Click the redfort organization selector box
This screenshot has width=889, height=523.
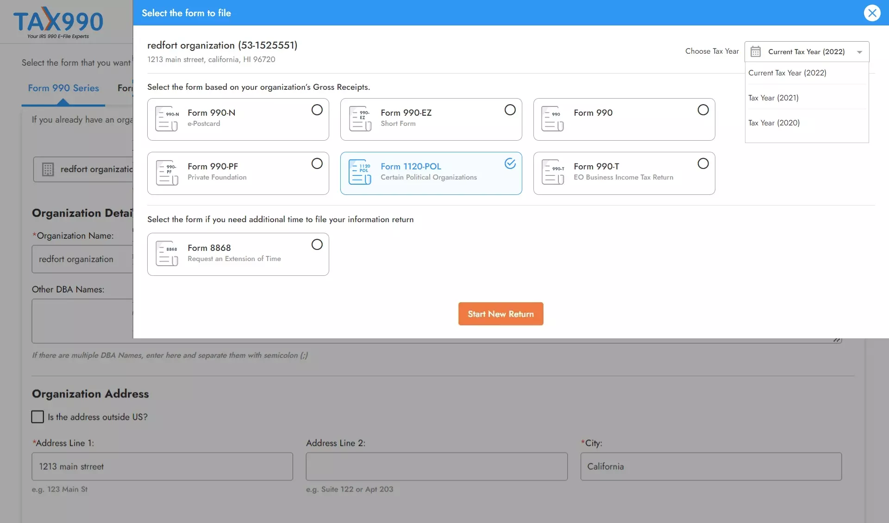[83, 169]
